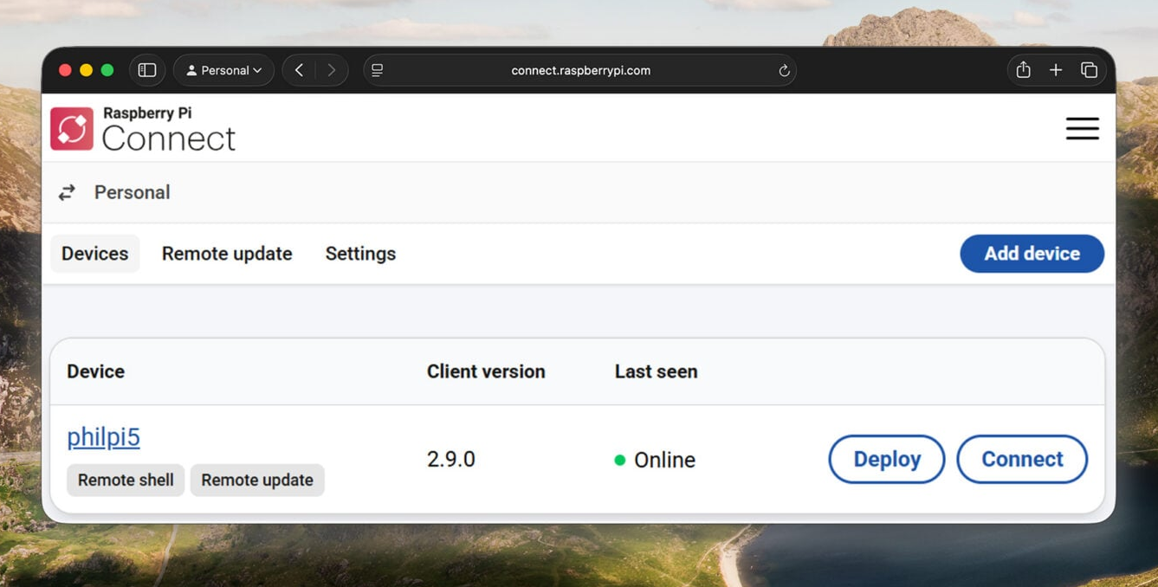Toggle the Safari sidebar
This screenshot has width=1158, height=587.
147,70
